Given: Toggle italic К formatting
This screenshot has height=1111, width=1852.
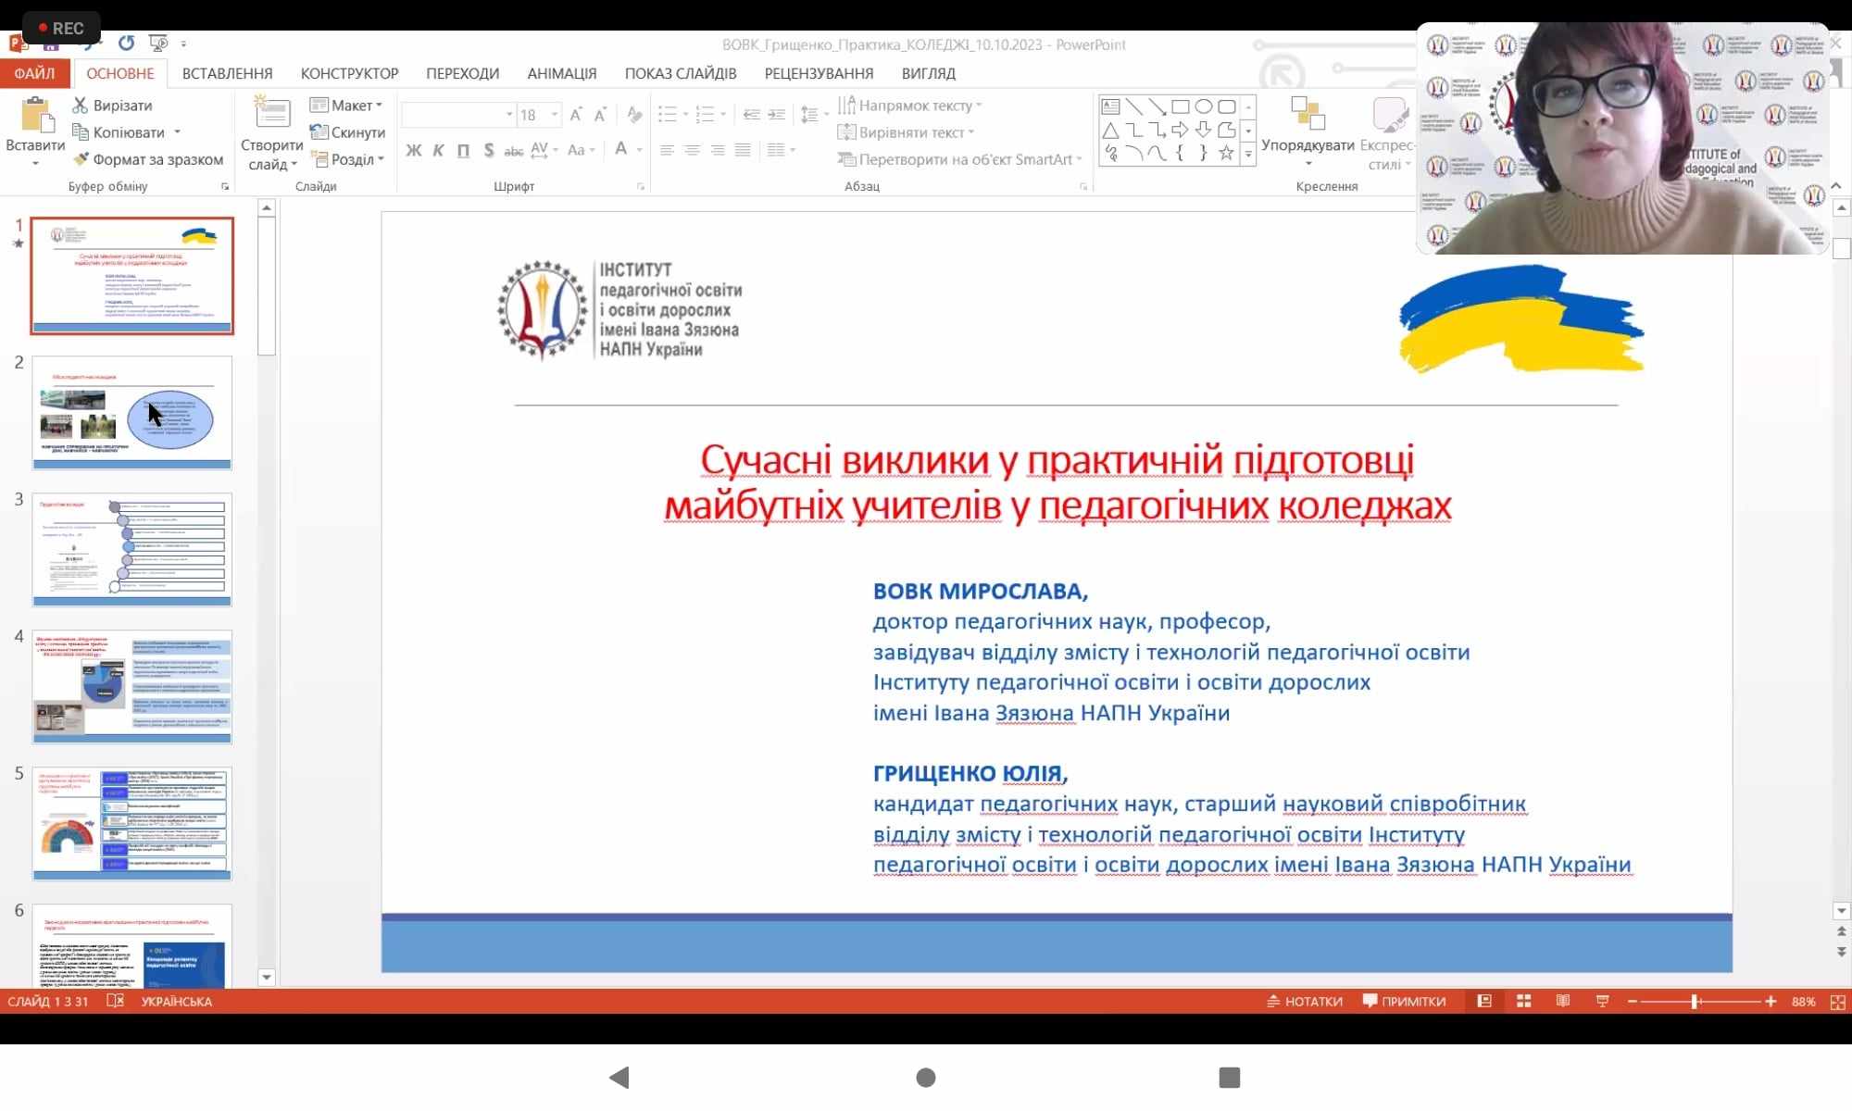Looking at the screenshot, I should pyautogui.click(x=438, y=150).
